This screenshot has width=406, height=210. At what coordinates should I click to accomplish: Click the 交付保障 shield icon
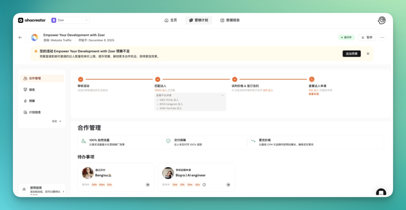[168, 141]
